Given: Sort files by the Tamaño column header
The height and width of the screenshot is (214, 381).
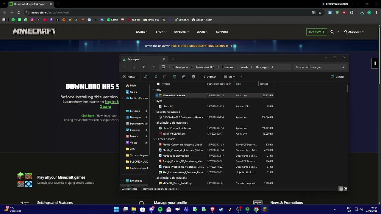Looking at the screenshot, I should coord(266,84).
